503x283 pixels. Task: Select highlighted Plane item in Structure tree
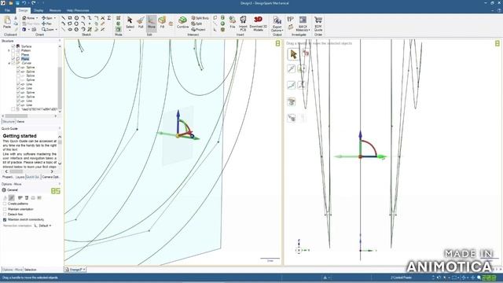pyautogui.click(x=25, y=59)
